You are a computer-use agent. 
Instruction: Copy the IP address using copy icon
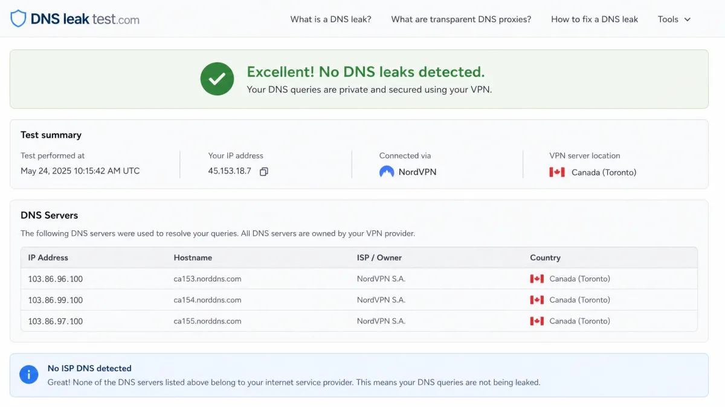pyautogui.click(x=263, y=172)
